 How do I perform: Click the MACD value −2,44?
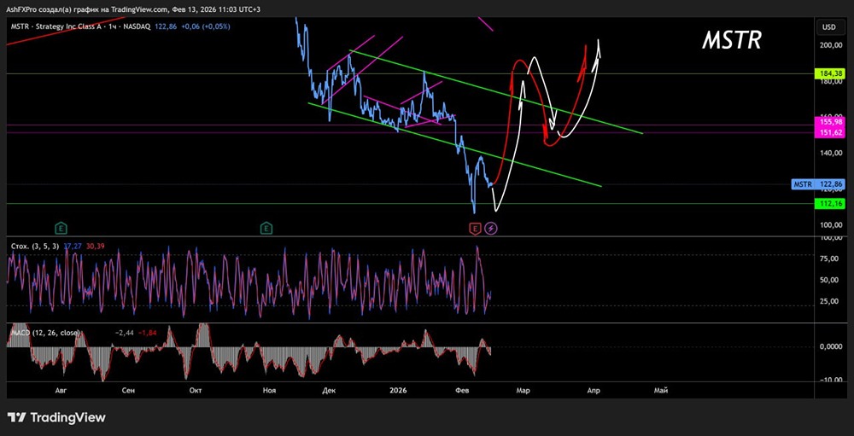[x=124, y=332]
